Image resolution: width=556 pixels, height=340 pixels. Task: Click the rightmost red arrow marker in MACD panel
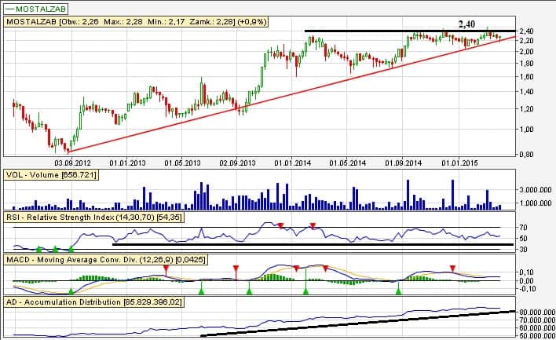[452, 269]
